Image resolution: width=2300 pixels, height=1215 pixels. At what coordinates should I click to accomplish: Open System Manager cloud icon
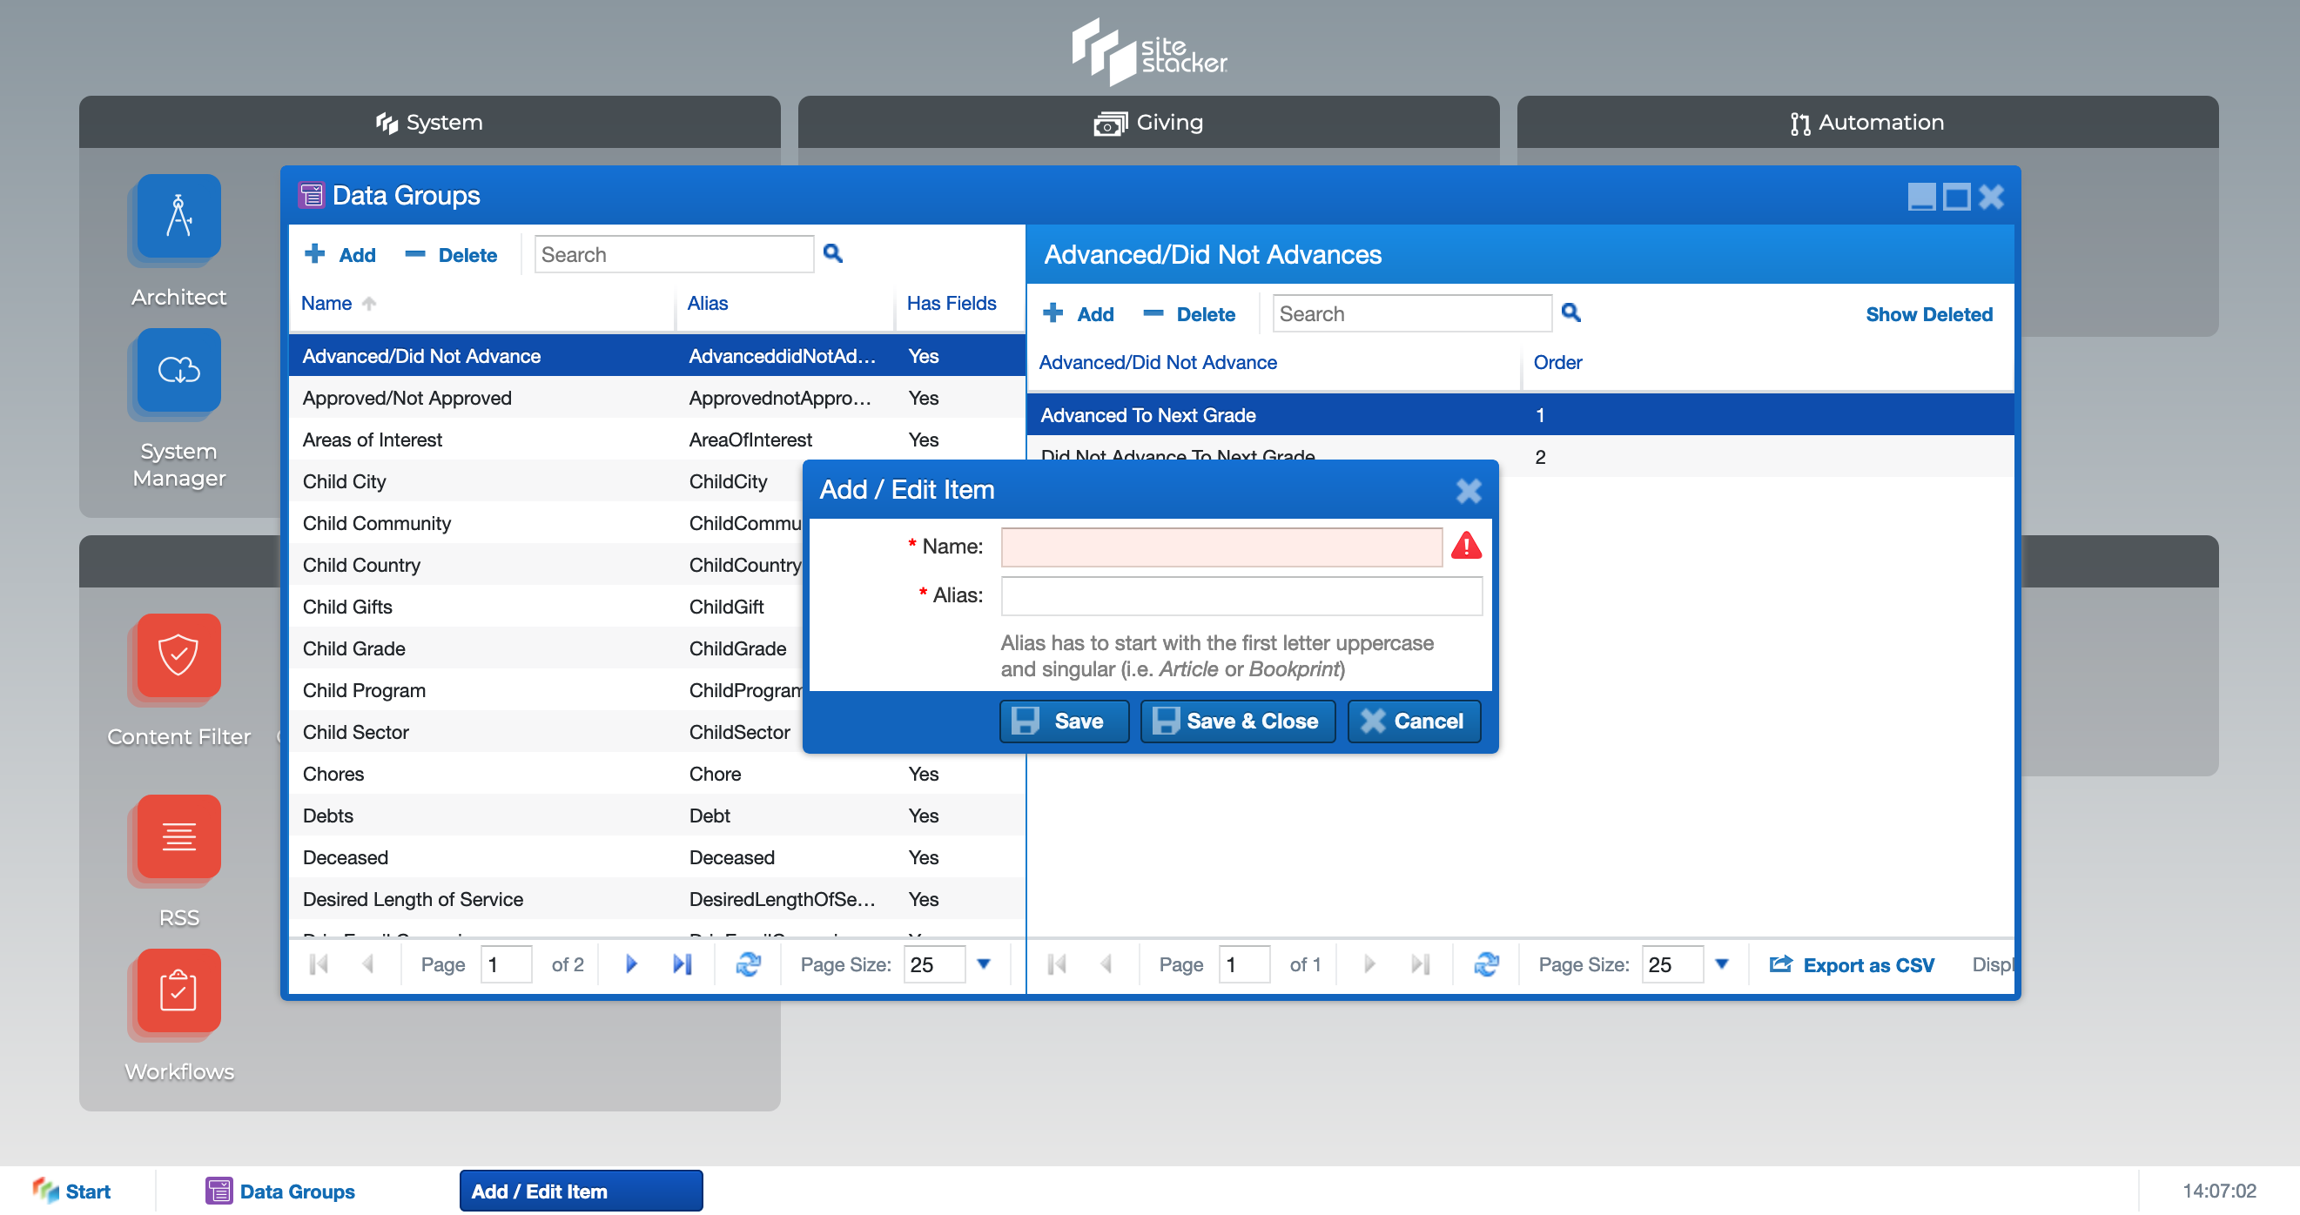coord(178,370)
